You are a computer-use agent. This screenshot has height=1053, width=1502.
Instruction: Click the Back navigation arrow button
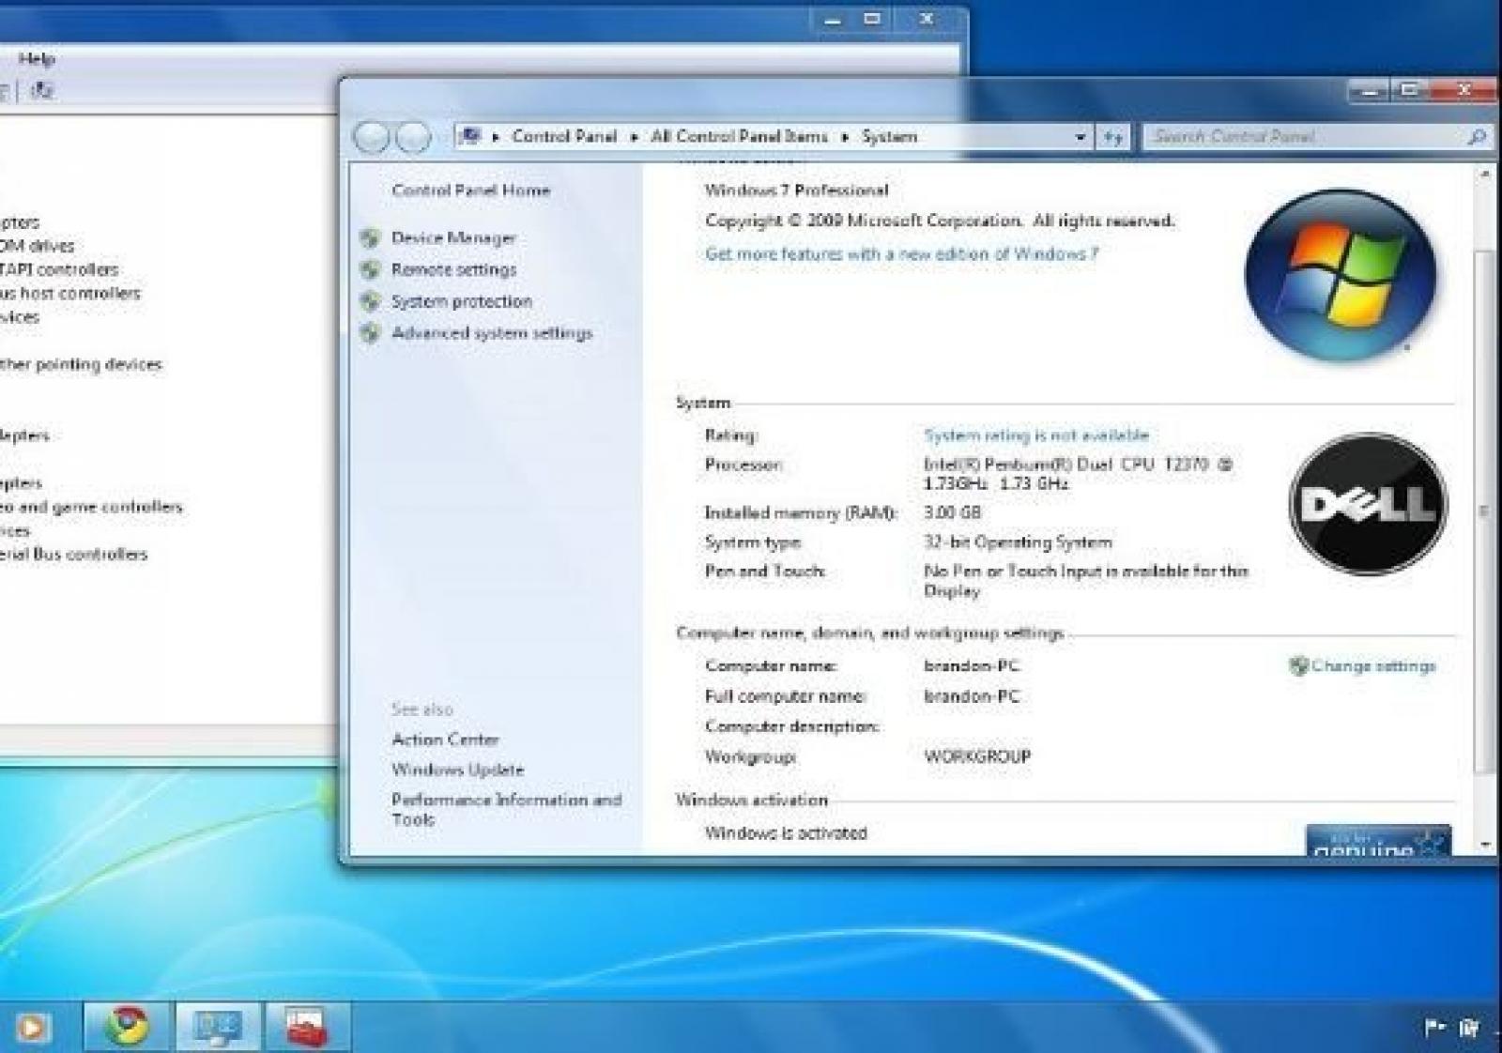pos(372,137)
